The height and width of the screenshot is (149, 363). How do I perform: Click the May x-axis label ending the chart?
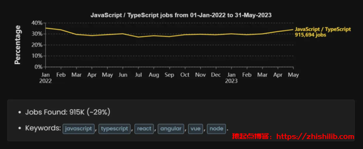[293, 75]
